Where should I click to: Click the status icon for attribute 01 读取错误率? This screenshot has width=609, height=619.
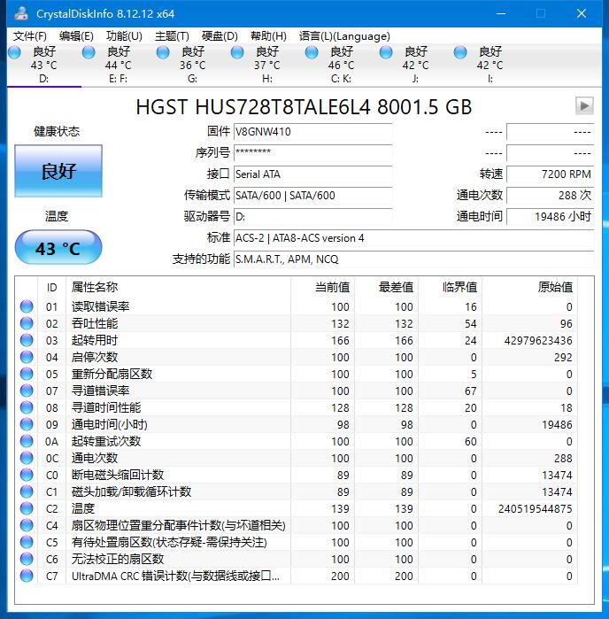click(27, 306)
